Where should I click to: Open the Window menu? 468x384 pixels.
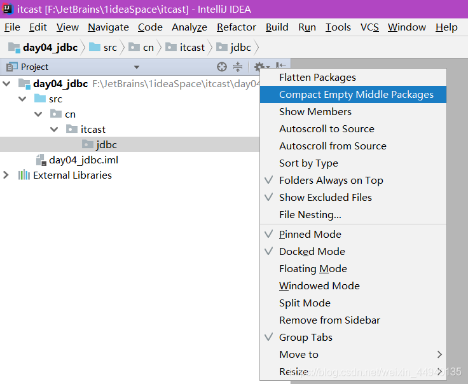(x=407, y=27)
